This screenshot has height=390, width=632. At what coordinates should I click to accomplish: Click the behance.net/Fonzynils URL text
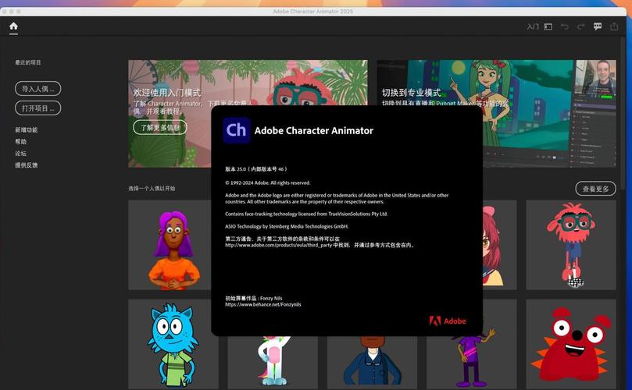click(262, 305)
